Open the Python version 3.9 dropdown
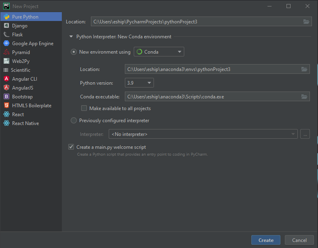The height and width of the screenshot is (248, 318). click(139, 83)
